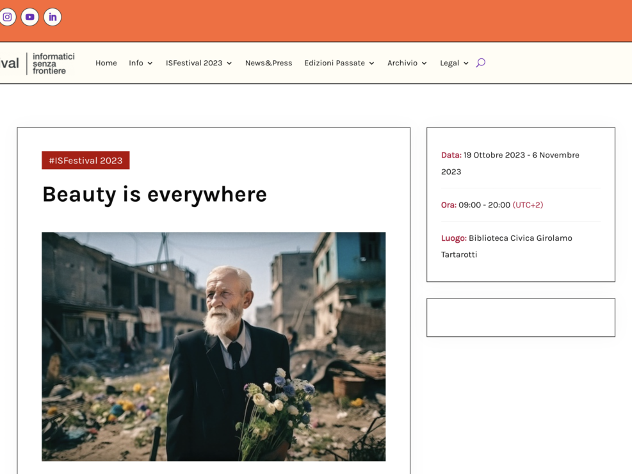The height and width of the screenshot is (474, 632).
Task: Click the search magnifier icon
Action: tap(480, 63)
